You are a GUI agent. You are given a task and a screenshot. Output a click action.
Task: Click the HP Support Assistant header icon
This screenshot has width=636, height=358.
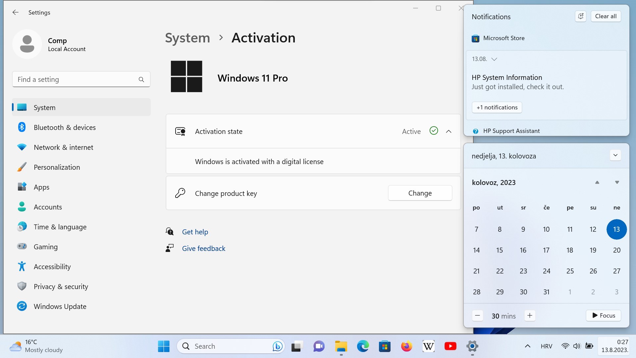pyautogui.click(x=475, y=131)
